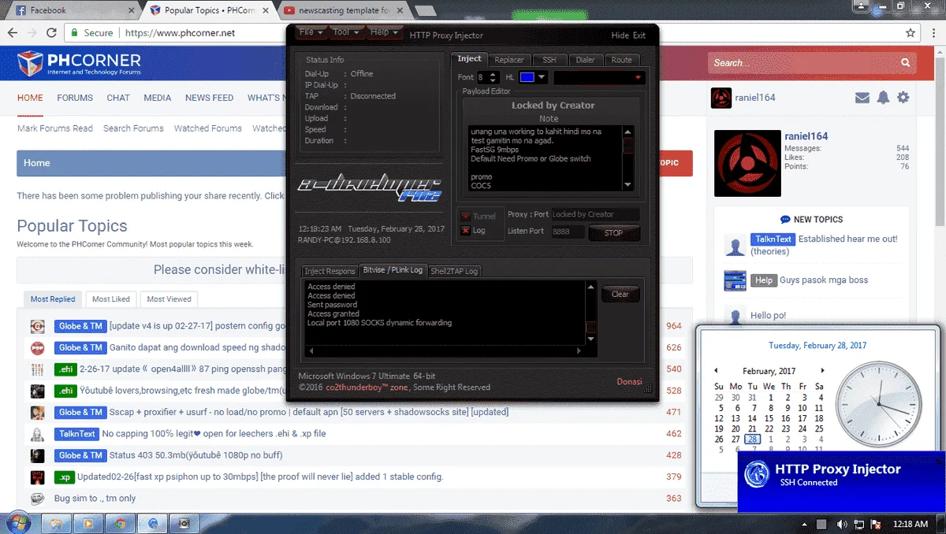Switch to the SSH tab
Viewport: 946px width, 534px height.
coord(549,60)
